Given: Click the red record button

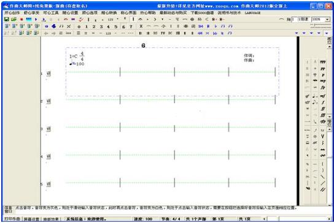Looking at the screenshot, I should [x=21, y=20].
